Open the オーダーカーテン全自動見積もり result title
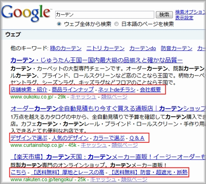The height and width of the screenshot is (184, 206). click(108, 109)
